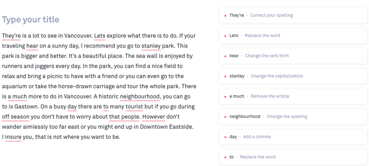Click the underlined word "They're" in text
The image size is (369, 166).
tap(12, 36)
